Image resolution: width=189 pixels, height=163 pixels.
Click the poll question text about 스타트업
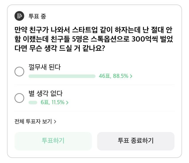tap(93, 39)
